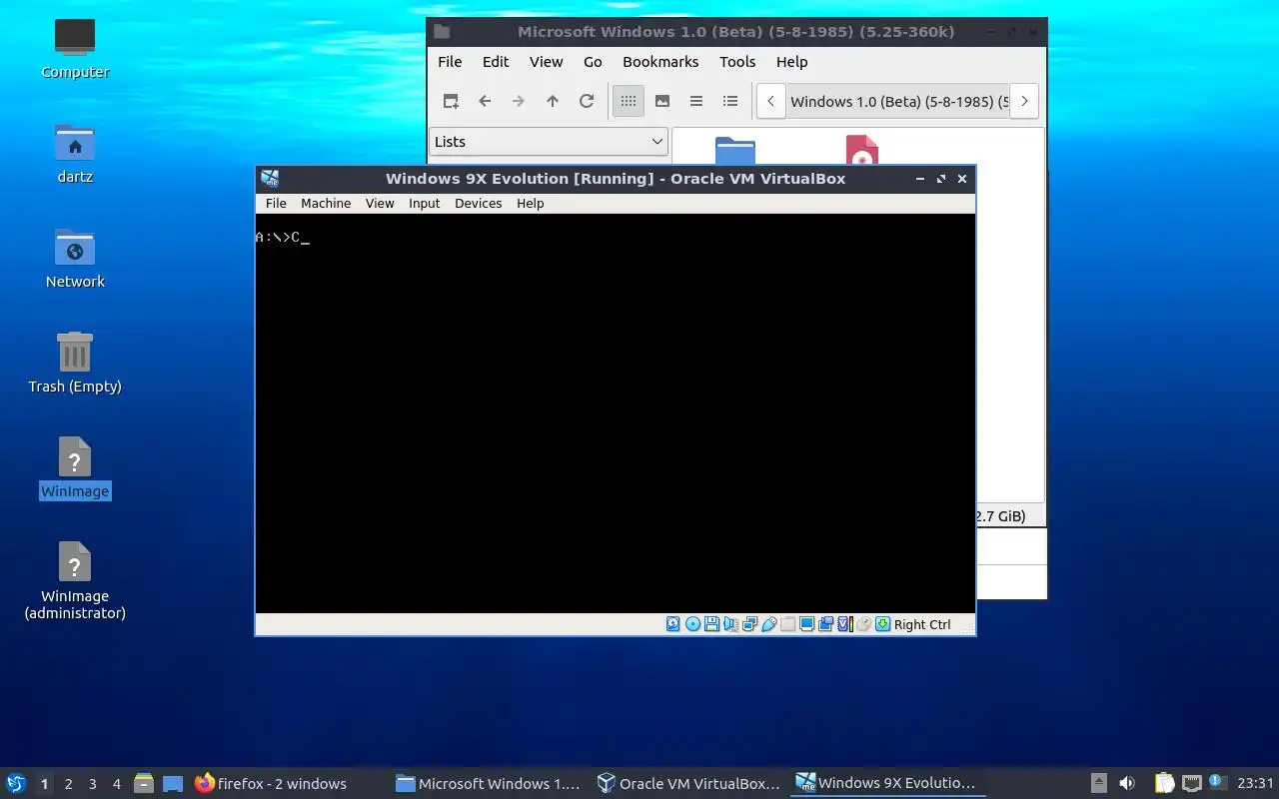Click the shared folders icon in VirtualBox status bar

point(787,624)
